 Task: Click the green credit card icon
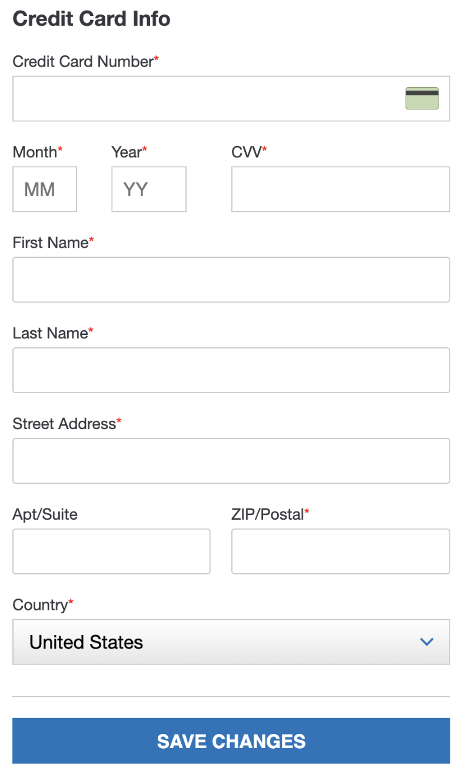422,98
